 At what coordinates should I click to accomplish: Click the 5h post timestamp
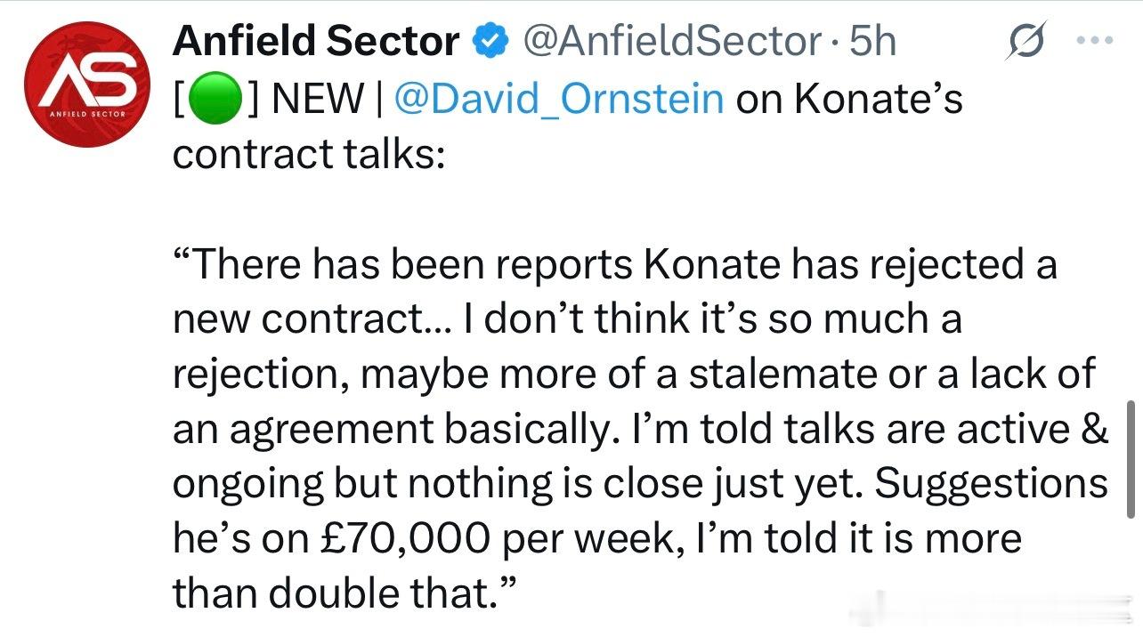coord(872,42)
